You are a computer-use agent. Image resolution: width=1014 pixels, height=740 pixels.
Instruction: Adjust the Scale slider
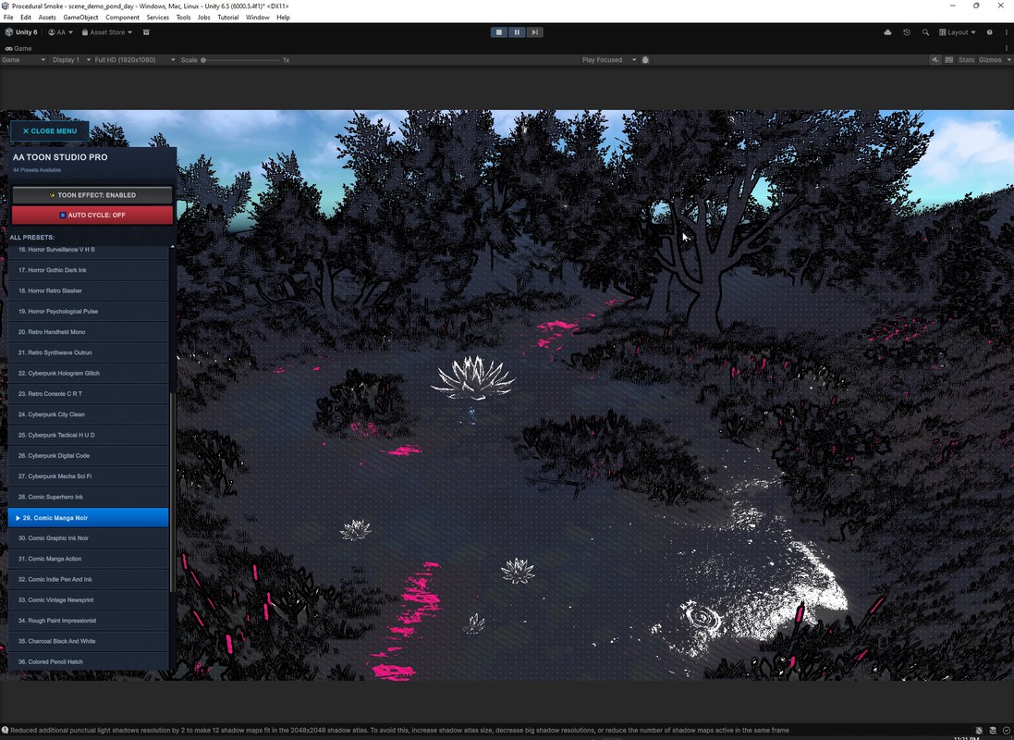(240, 60)
